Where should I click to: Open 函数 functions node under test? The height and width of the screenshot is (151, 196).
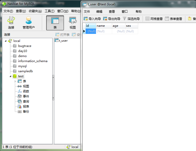[x=23, y=91]
